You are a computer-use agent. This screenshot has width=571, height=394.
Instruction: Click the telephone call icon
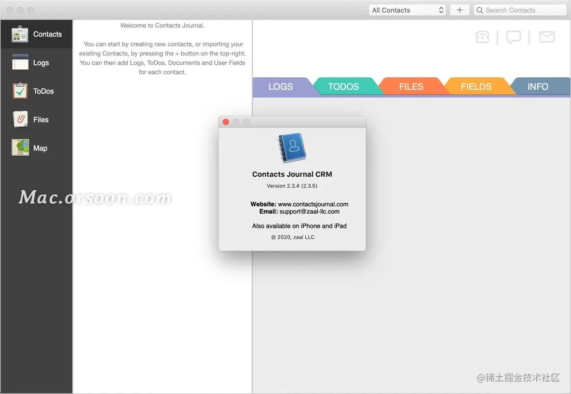(482, 37)
